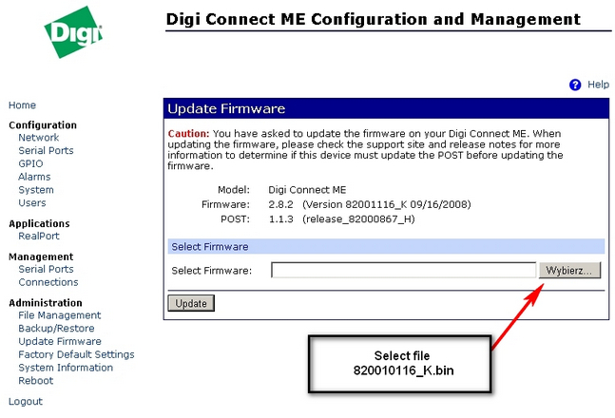Click the Model value Digi Connect ME
The height and width of the screenshot is (418, 615).
point(307,190)
